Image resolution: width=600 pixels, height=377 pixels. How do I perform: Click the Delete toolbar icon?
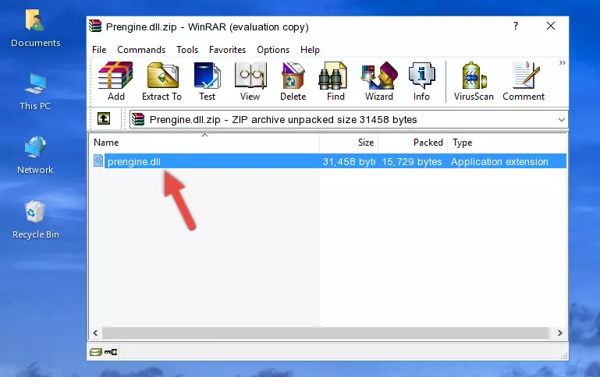tap(293, 81)
